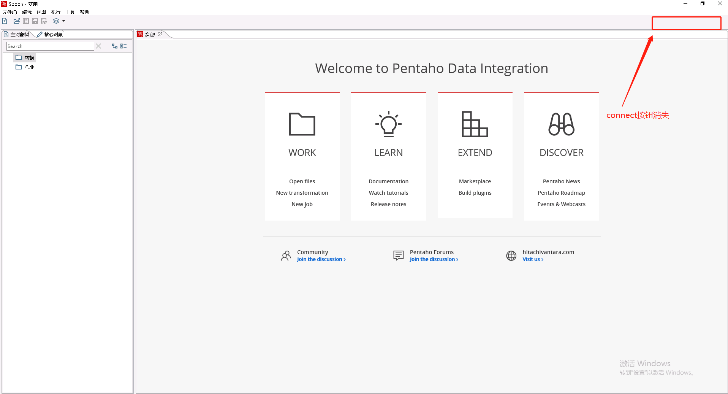Open the Marketplace link
The image size is (728, 394).
(475, 181)
